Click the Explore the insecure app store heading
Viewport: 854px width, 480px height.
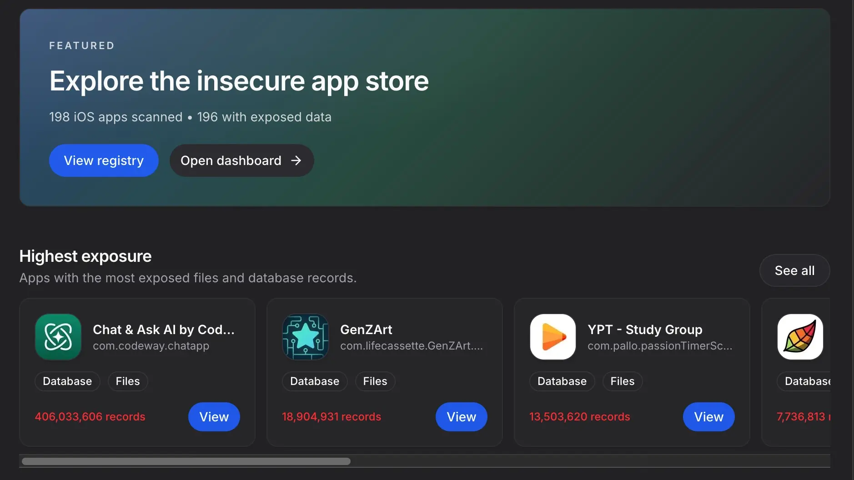[x=239, y=82]
